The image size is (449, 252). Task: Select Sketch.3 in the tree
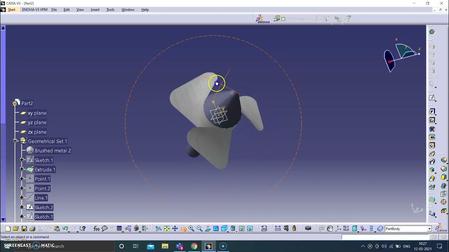tap(44, 217)
